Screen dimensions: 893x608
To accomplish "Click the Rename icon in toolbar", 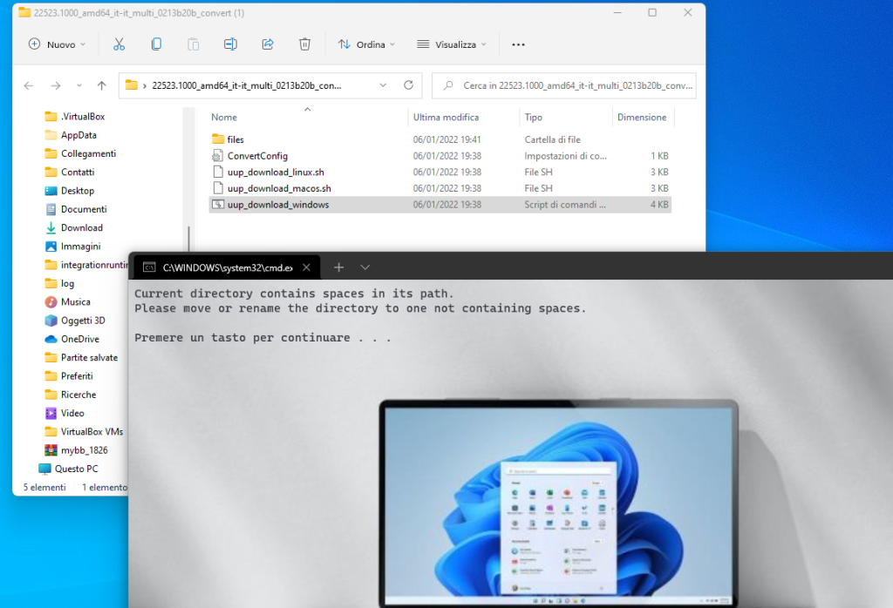I will click(x=230, y=44).
